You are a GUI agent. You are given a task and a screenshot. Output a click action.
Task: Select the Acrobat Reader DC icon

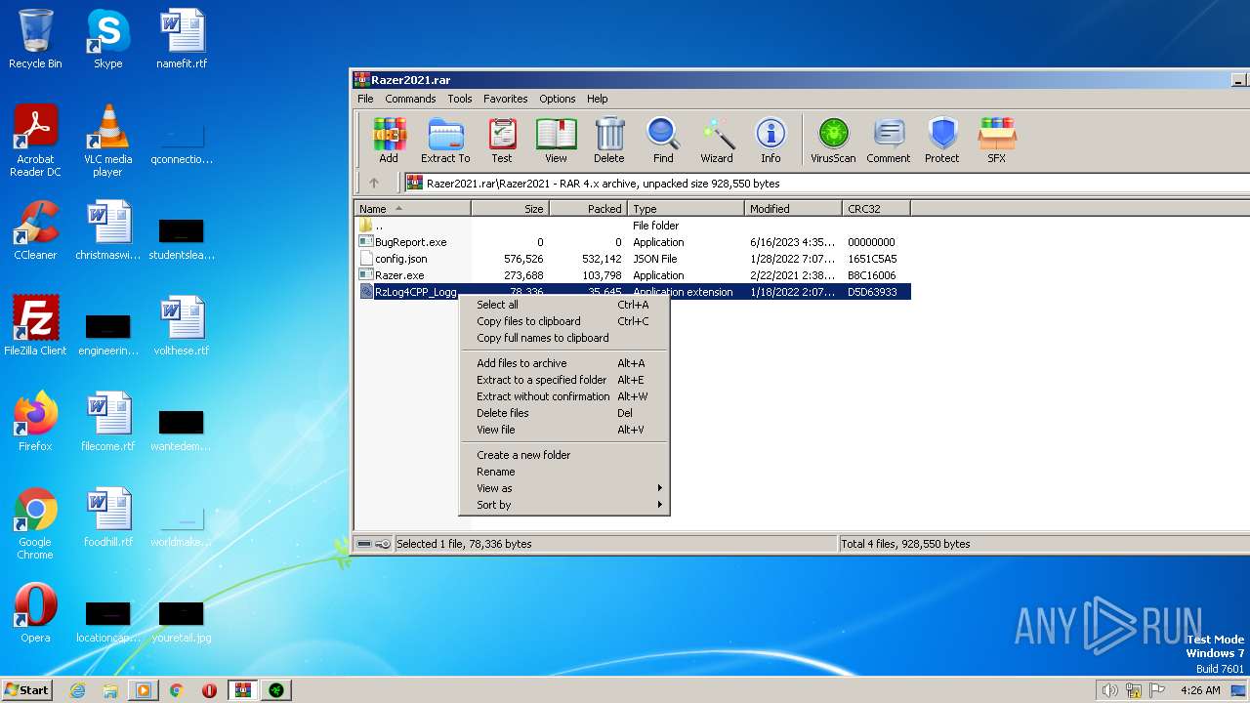click(x=35, y=141)
